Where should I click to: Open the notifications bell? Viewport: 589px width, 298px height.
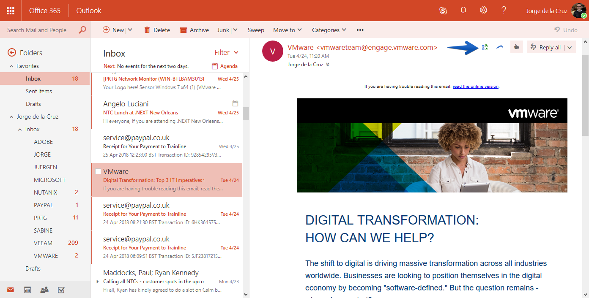(463, 10)
